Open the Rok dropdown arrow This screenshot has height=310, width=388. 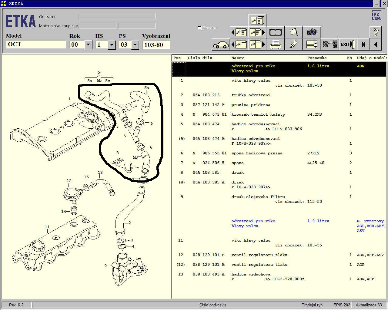pyautogui.click(x=89, y=45)
